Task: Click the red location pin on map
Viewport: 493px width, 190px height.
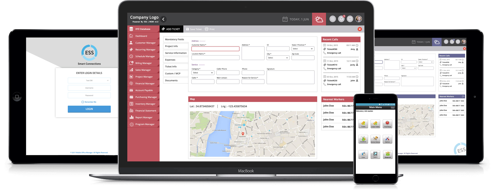Action: point(243,134)
